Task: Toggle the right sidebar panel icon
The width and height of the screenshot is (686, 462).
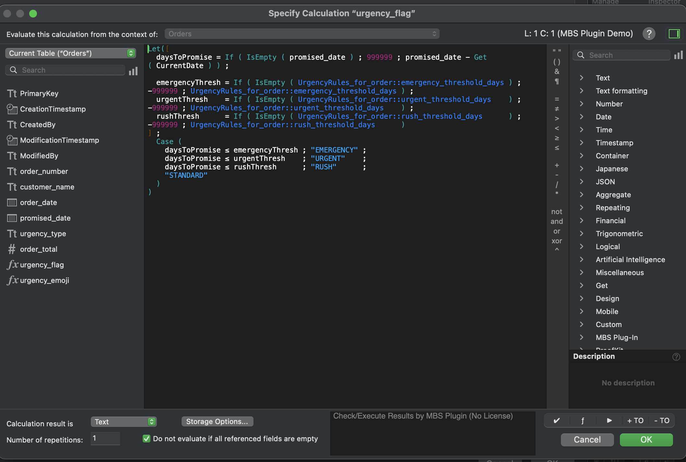Action: (674, 34)
